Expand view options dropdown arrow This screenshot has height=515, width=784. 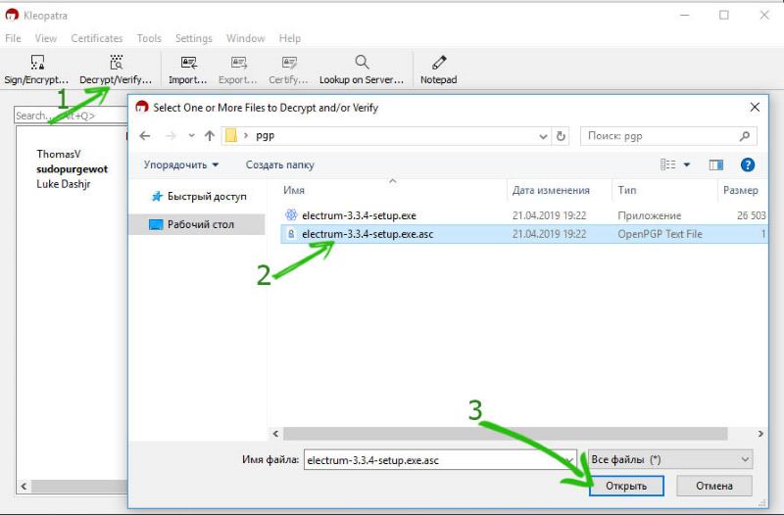click(687, 164)
